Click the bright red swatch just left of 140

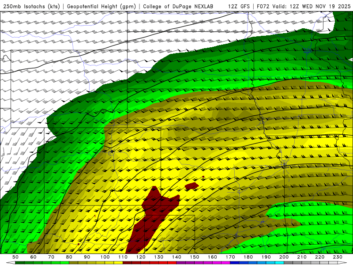[x=172, y=262]
